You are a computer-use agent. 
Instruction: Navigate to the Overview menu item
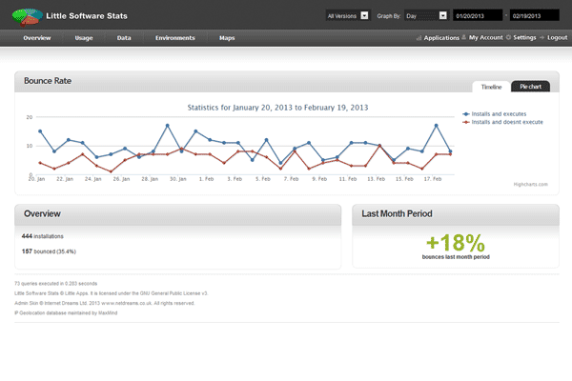[x=37, y=38]
